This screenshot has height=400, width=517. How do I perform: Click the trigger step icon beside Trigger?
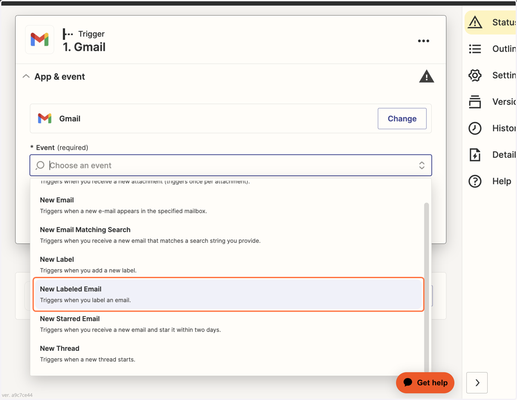(68, 34)
